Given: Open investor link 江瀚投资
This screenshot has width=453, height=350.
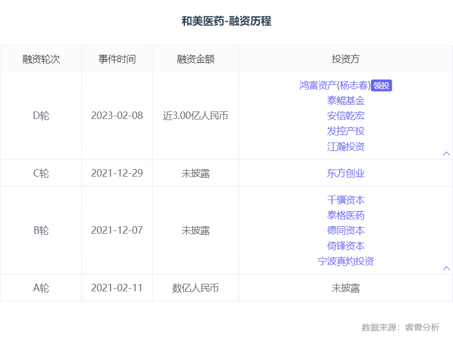Looking at the screenshot, I should point(345,146).
